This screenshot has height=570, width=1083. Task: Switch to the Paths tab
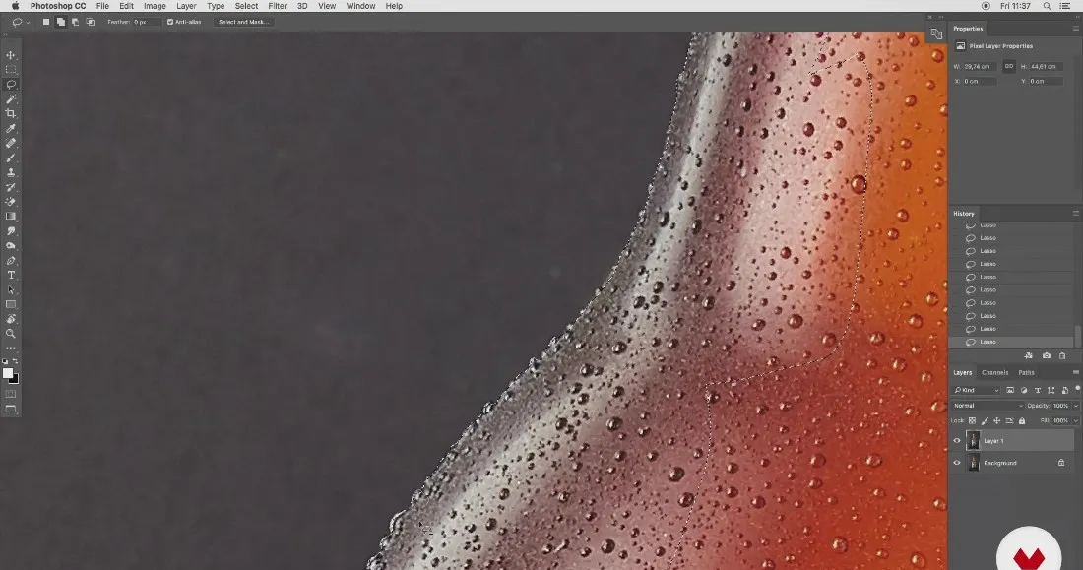(x=1026, y=372)
